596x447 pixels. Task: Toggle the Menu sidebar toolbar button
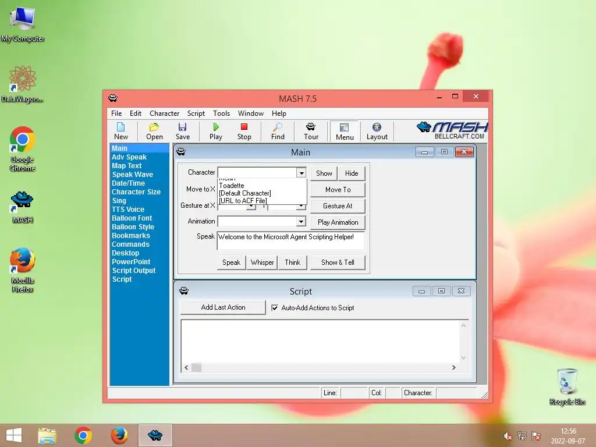point(345,132)
